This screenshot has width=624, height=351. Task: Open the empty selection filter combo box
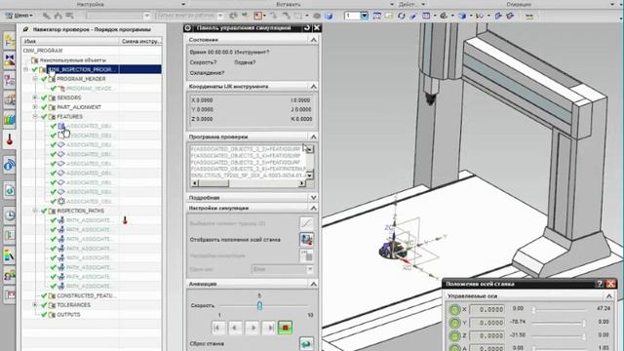(118, 16)
